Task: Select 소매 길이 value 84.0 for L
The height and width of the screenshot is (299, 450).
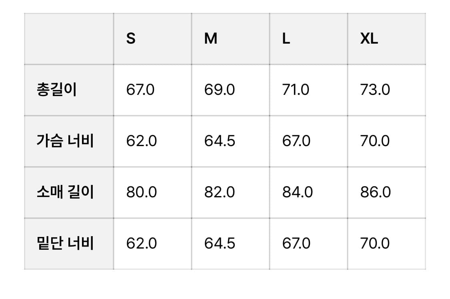Action: [x=297, y=192]
